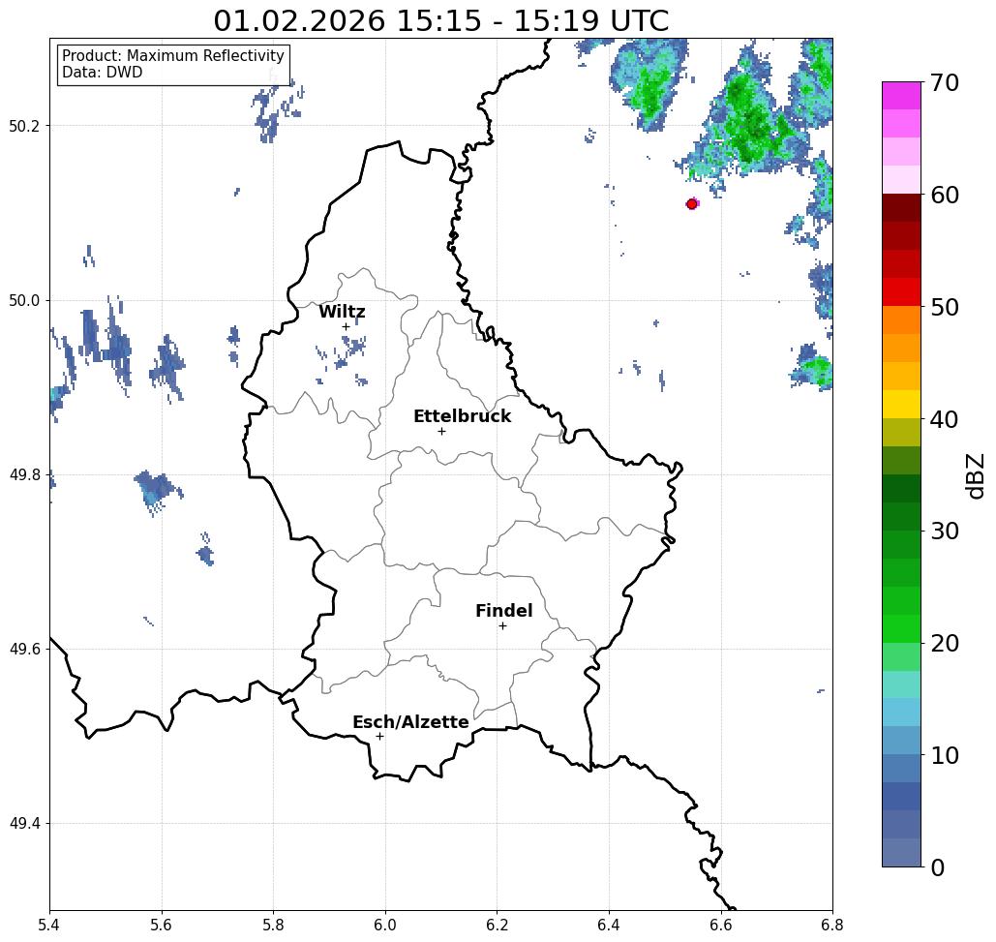This screenshot has width=996, height=942.
Task: Click the latitude tick label 49.4
Action: (24, 824)
